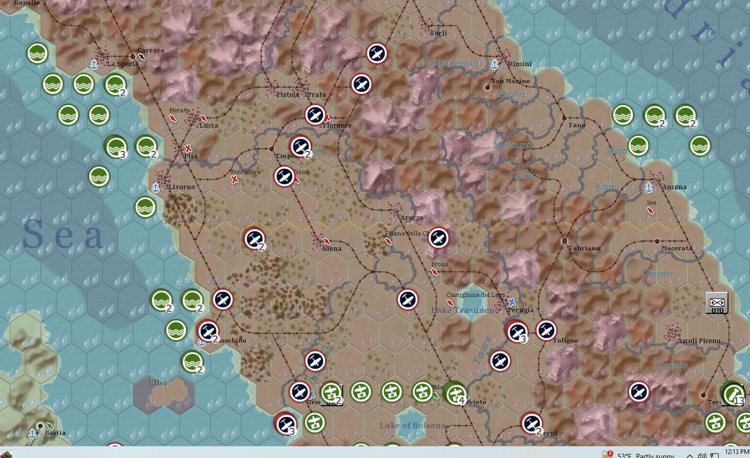Select the bomber counter at Piombino
750x458 pixels.
click(207, 331)
